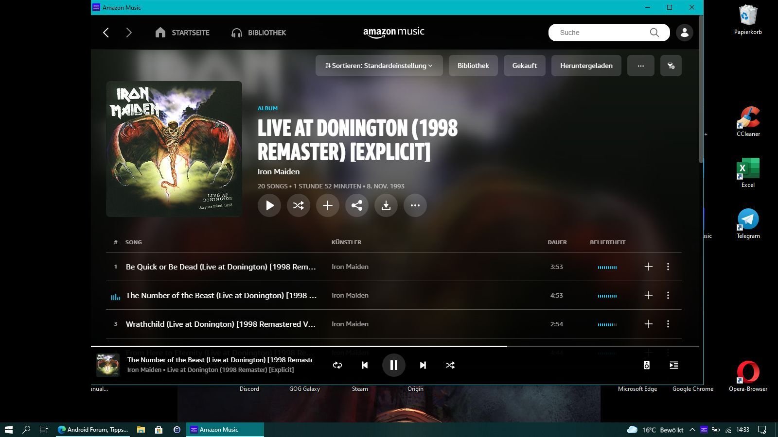778x437 pixels.
Task: Open Task View on the taskbar
Action: 44,429
